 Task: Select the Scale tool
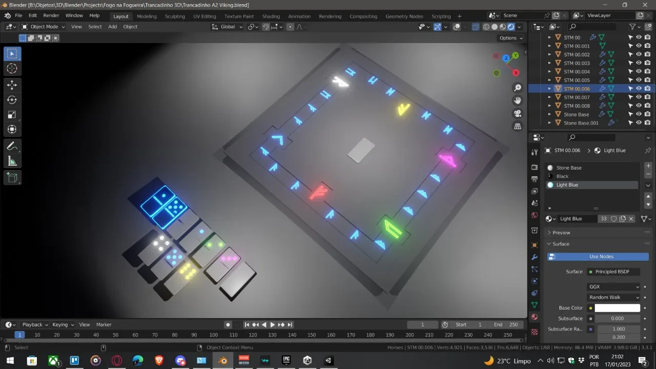tap(12, 115)
